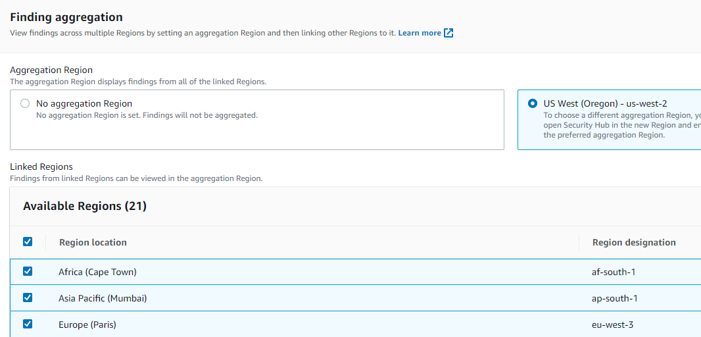The height and width of the screenshot is (337, 701).
Task: Click the external link icon beside Learn more
Action: coord(448,33)
